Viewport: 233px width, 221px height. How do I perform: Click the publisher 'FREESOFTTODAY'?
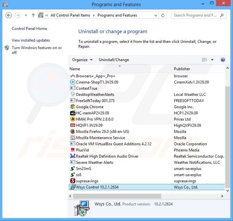point(189,101)
